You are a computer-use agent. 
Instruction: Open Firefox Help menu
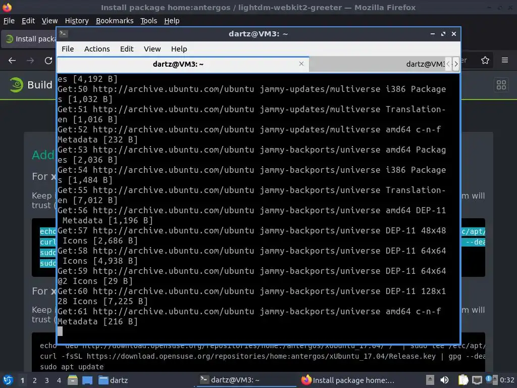[x=172, y=21]
